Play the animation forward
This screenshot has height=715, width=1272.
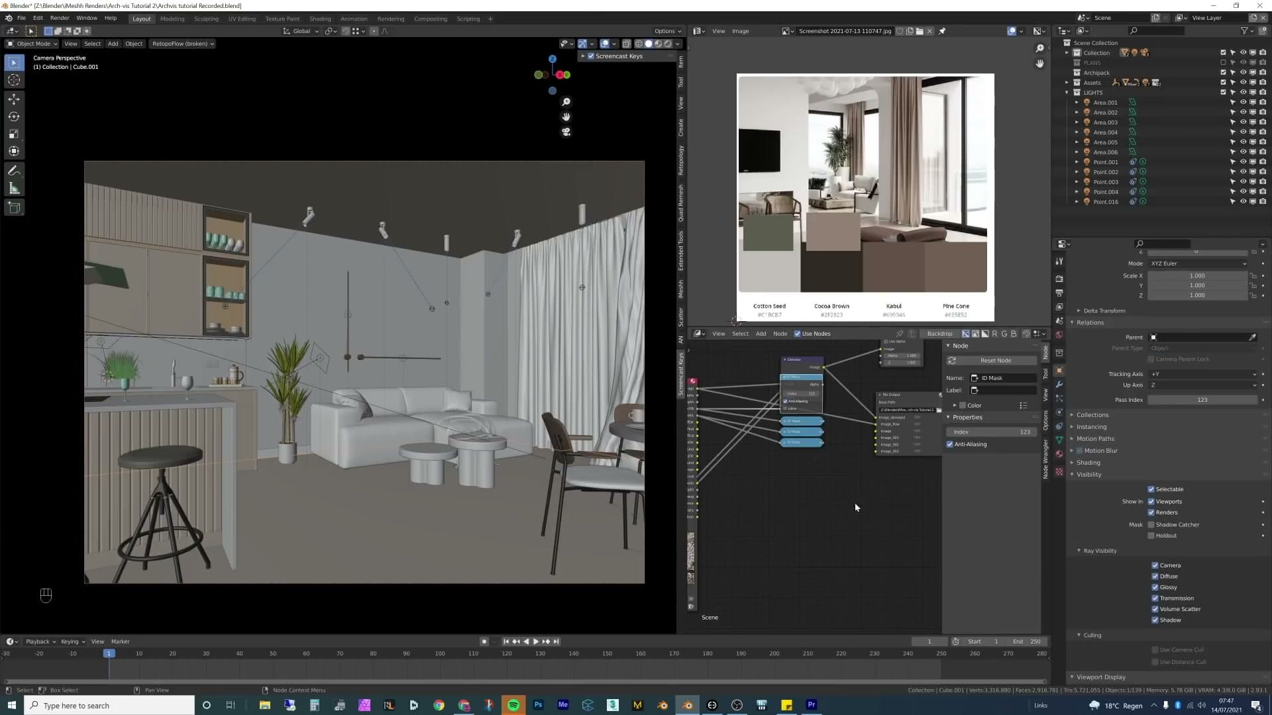tap(536, 642)
